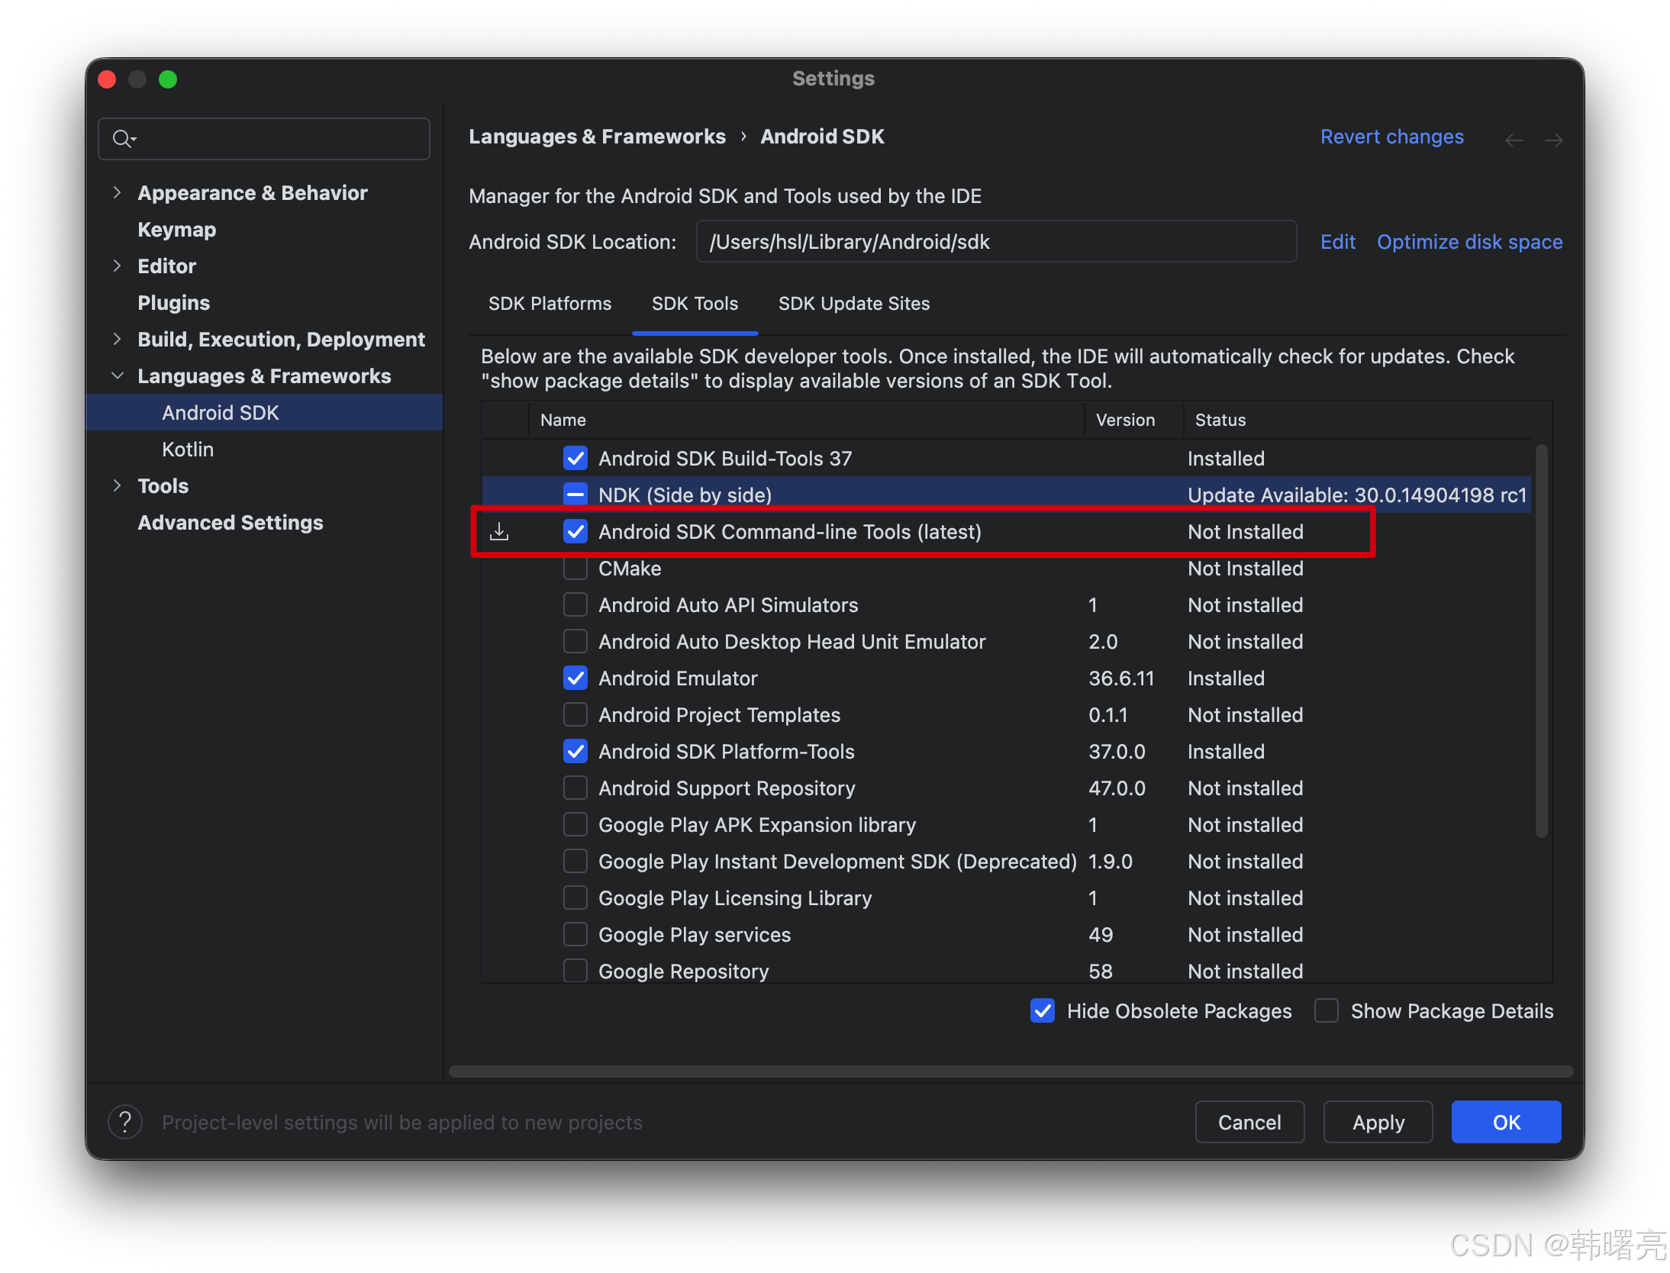The height and width of the screenshot is (1273, 1670).
Task: Open Advanced Settings
Action: (231, 522)
